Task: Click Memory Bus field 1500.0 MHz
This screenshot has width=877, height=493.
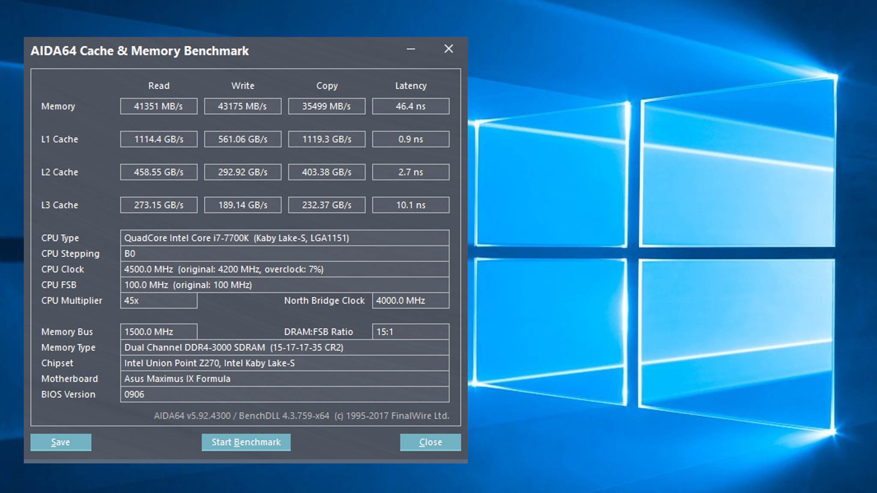Action: [x=158, y=332]
